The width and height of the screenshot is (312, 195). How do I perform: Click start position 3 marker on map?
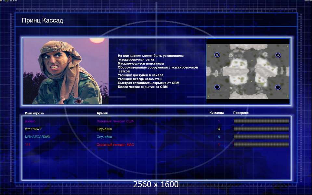tap(217, 55)
